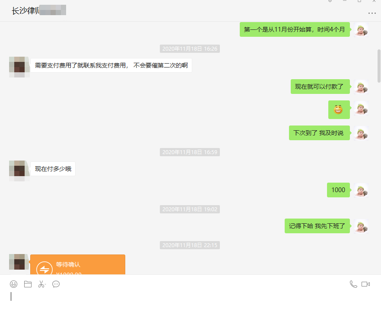Viewport: 381px width, 309px height.
Task: Select the scissors screenshot tool
Action: pos(41,284)
